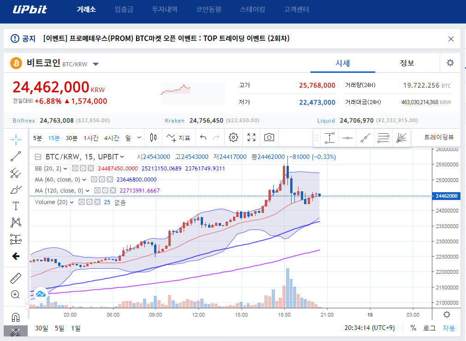This screenshot has height=341, width=466.
Task: Activate the zoom in tool
Action: click(15, 294)
